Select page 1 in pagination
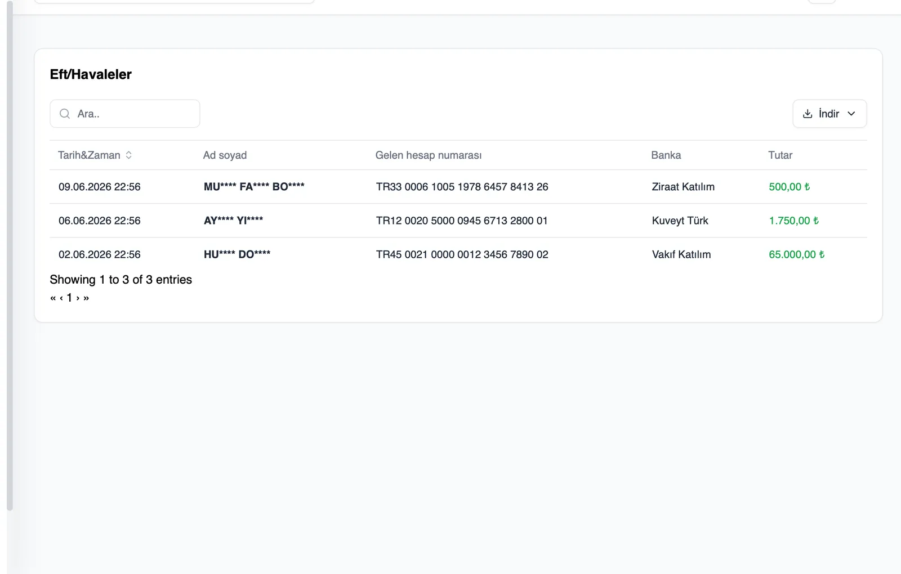Viewport: 901px width, 574px height. (x=69, y=298)
